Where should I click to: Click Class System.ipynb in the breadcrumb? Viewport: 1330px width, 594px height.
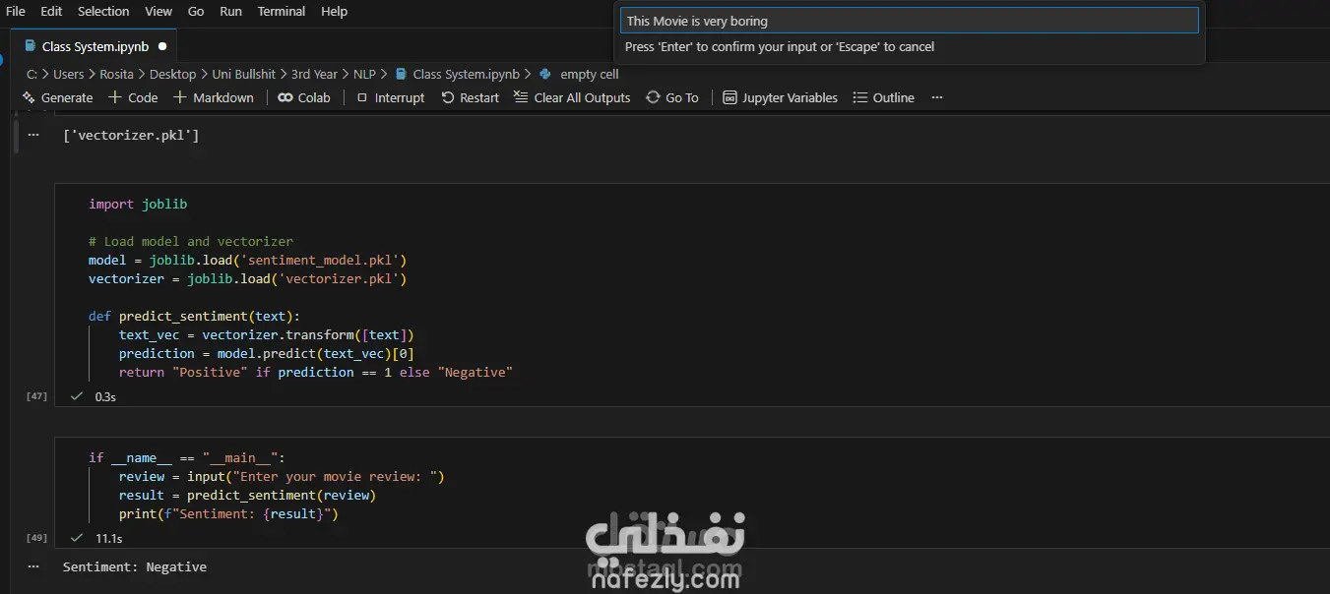[x=457, y=74]
